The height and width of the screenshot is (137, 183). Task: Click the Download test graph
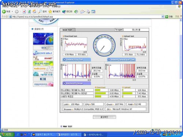coord(75,44)
